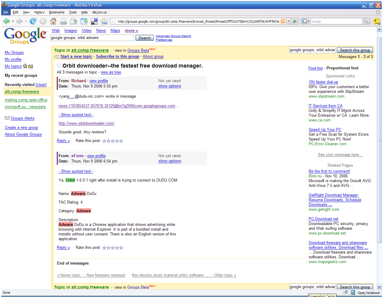Open the History menu
The image size is (383, 297).
pos(39,12)
